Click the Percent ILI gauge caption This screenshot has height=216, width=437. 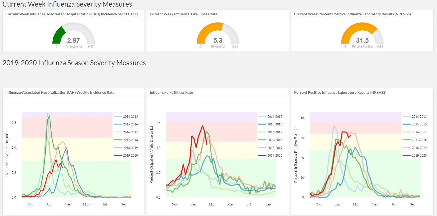pyautogui.click(x=218, y=46)
